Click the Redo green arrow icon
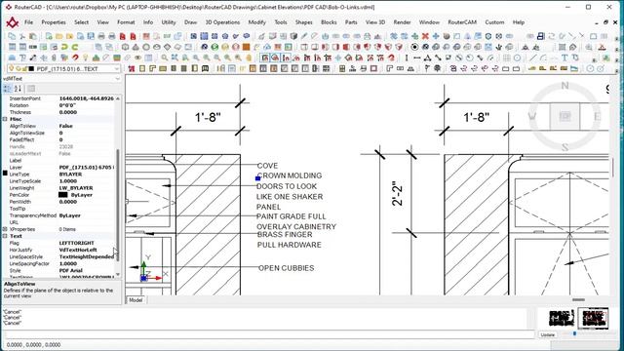The image size is (624, 351). click(x=75, y=47)
